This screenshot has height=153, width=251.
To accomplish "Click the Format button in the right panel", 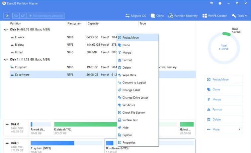I will (224, 109).
